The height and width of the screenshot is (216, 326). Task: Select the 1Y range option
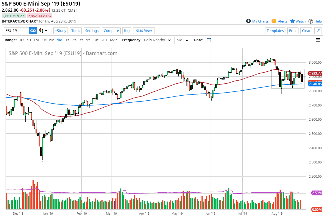coord(67,40)
